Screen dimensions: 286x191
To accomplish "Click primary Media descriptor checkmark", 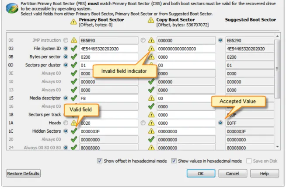I will click(74, 98).
